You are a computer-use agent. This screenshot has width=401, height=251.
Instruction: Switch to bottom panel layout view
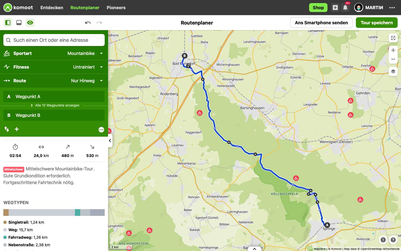coord(19,23)
